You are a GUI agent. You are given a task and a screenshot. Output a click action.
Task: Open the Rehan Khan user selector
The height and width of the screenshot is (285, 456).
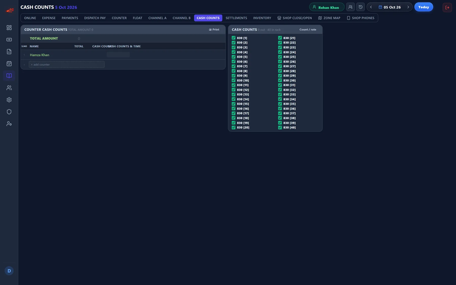tap(327, 7)
